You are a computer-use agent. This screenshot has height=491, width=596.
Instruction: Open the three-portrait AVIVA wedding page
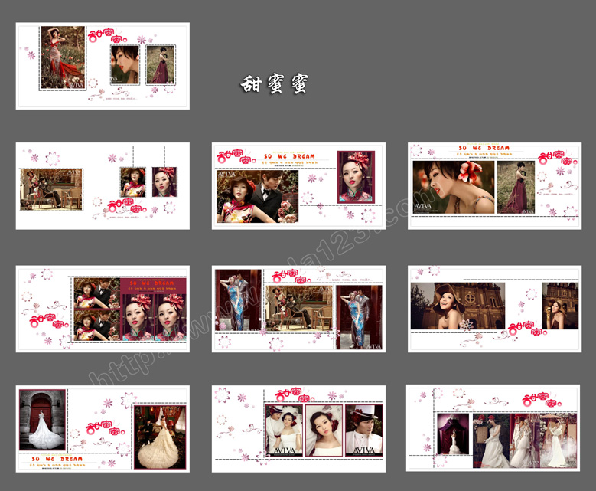click(298, 429)
